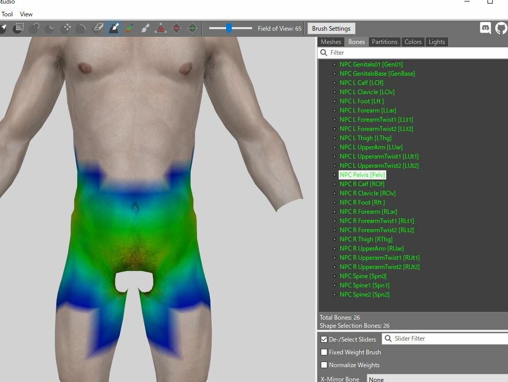508x382 pixels.
Task: Click the 'Total Bones: 26' status text
Action: [340, 318]
